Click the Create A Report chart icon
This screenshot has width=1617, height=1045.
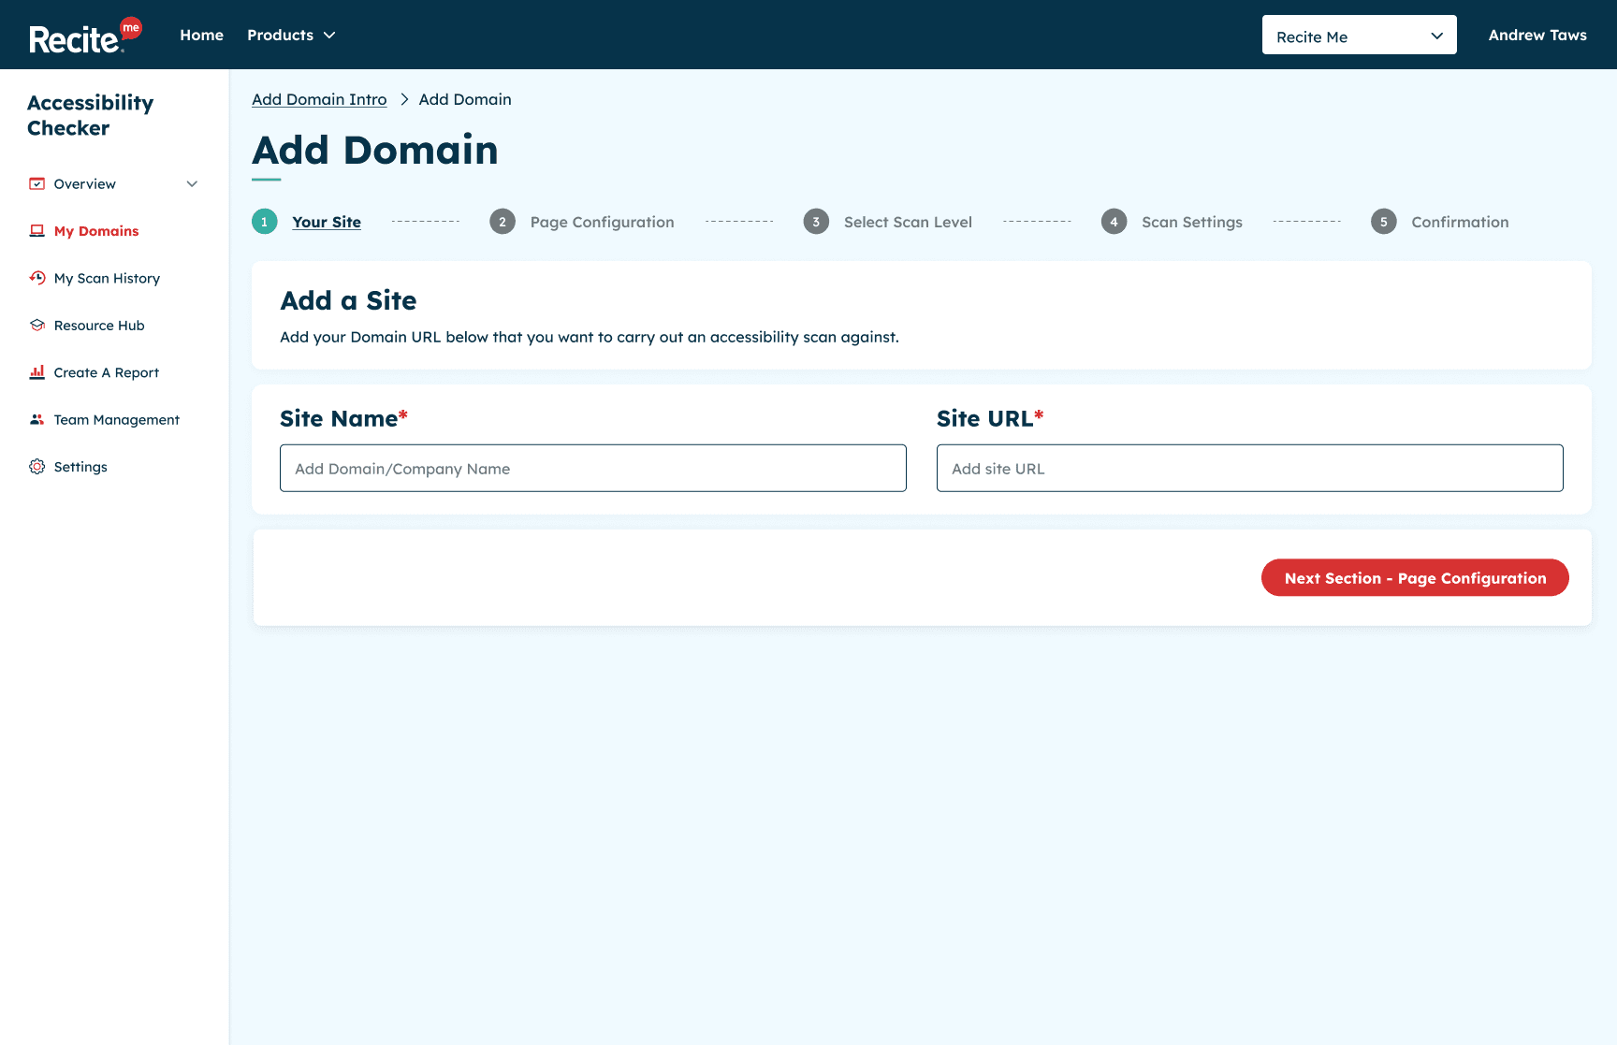[37, 371]
